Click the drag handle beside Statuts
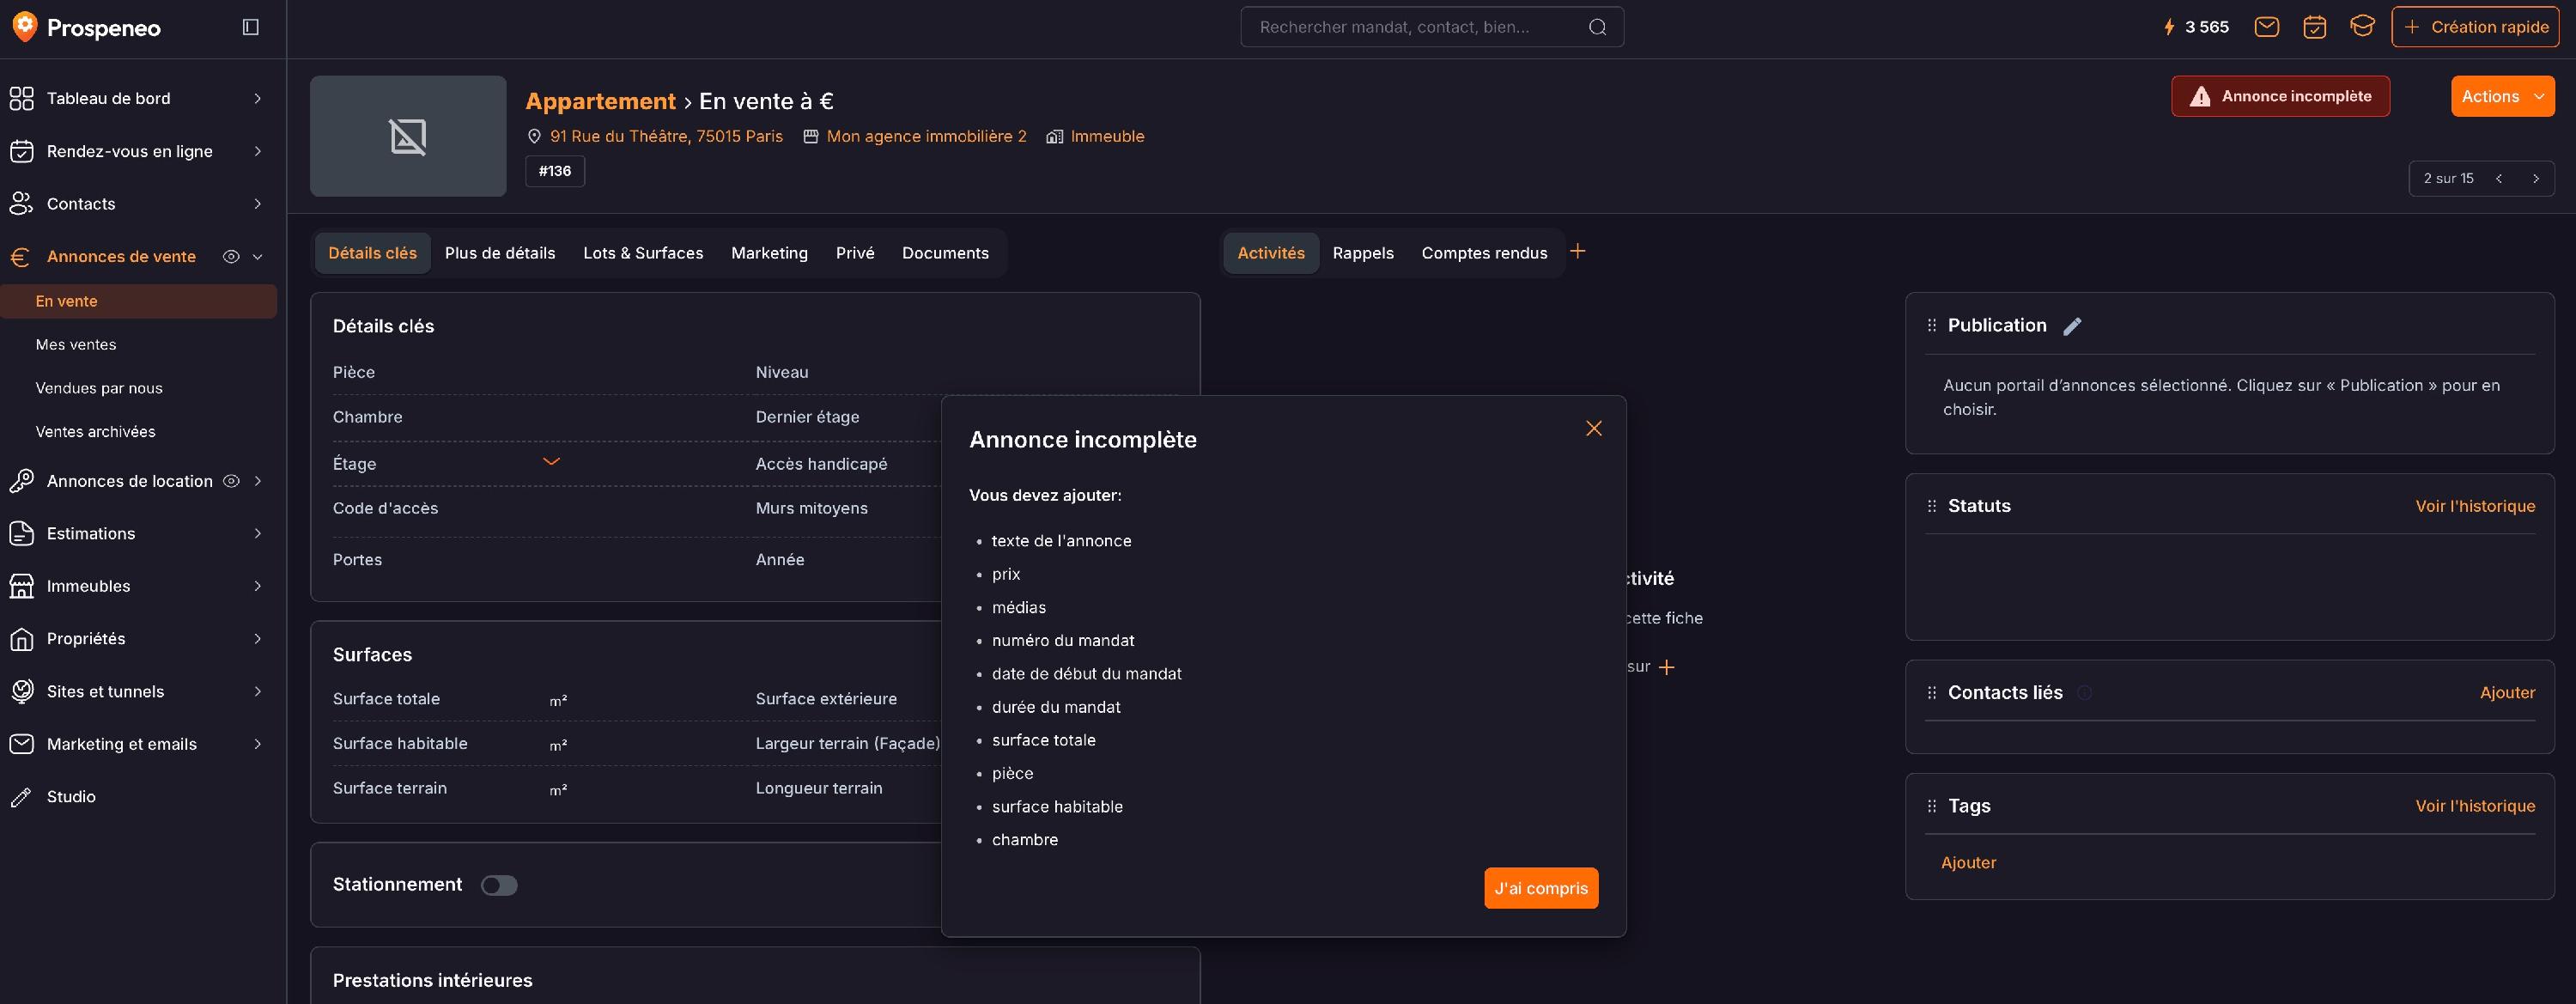 [1931, 506]
